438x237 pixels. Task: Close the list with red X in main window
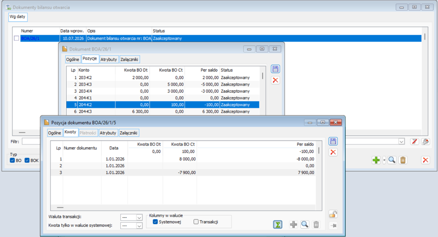425,160
